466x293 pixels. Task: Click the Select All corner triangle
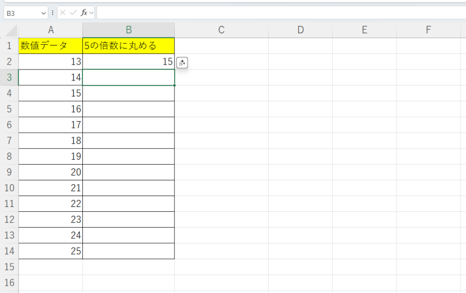click(x=11, y=31)
